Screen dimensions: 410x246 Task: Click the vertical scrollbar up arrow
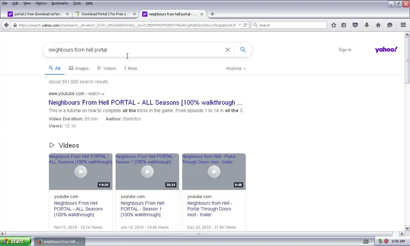(407, 34)
